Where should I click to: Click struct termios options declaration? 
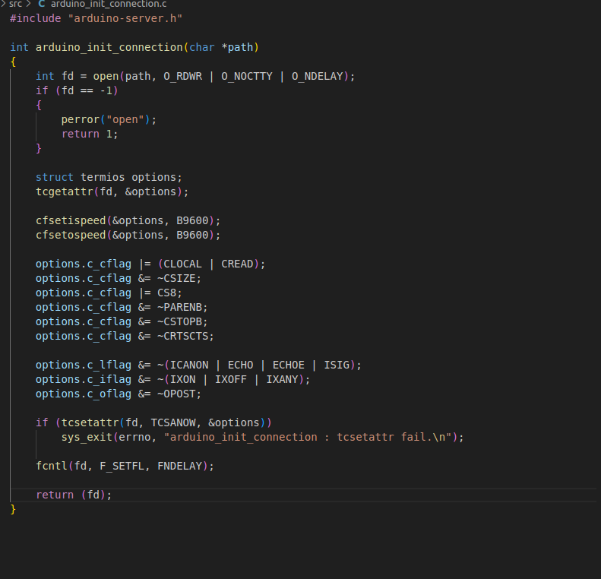109,177
